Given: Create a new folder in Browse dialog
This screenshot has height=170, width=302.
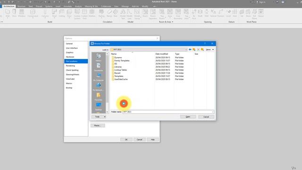Looking at the screenshot, I should (202, 50).
